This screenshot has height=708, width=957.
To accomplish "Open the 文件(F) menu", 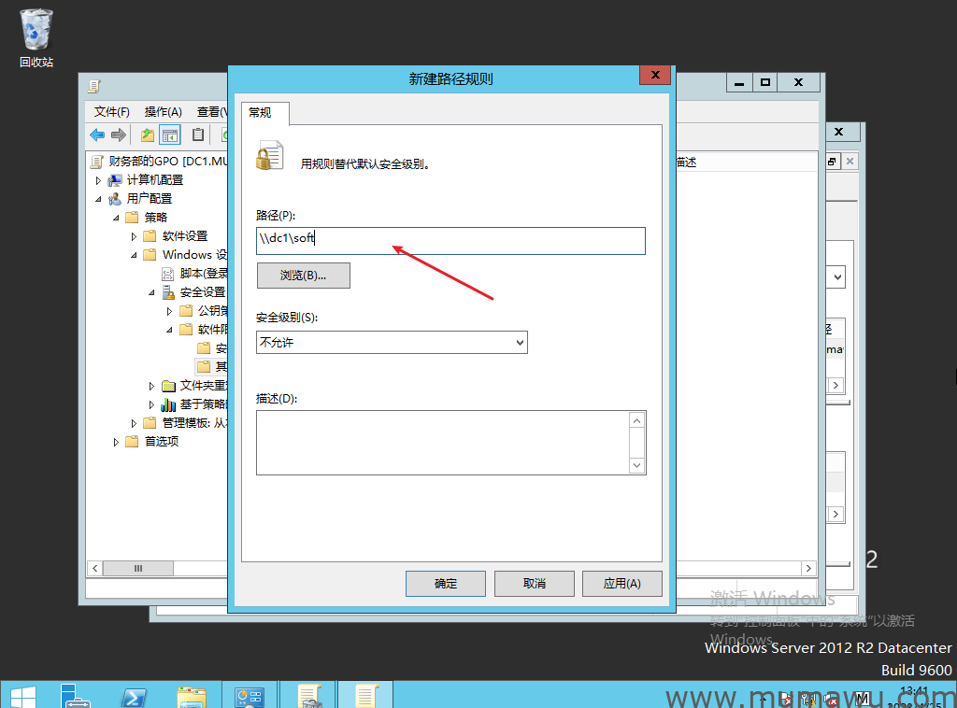I will [x=111, y=111].
